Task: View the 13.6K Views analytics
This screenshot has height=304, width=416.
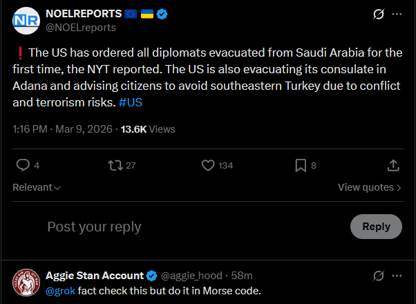Action: [148, 129]
